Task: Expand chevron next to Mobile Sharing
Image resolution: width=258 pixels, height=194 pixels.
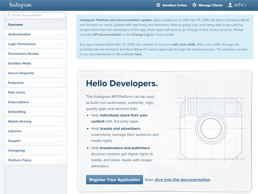Action: (62, 121)
